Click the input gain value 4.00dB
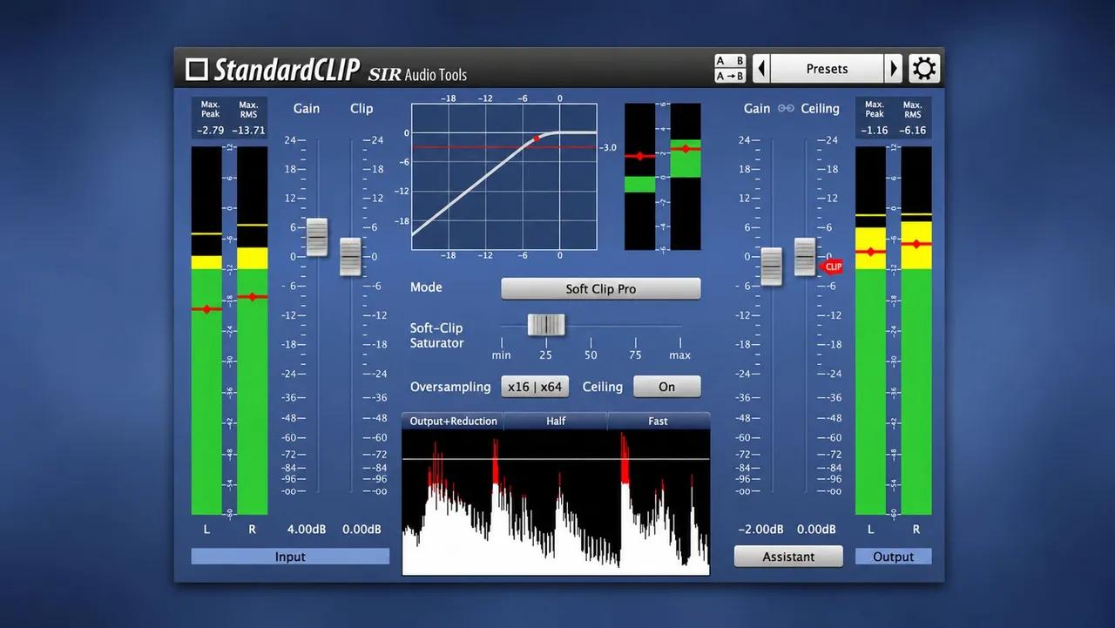Image resolution: width=1115 pixels, height=628 pixels. coord(307,529)
